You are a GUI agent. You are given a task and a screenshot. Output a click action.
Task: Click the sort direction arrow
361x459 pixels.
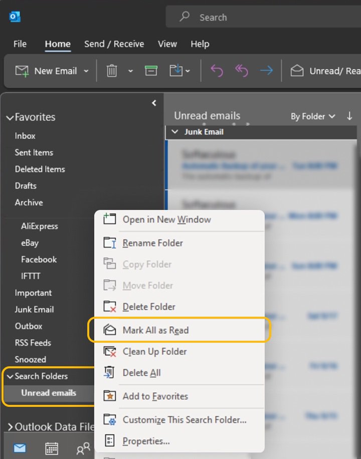coord(349,116)
